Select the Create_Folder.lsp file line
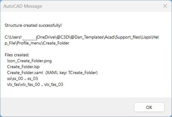The height and width of the screenshot is (117, 172). click(x=23, y=67)
